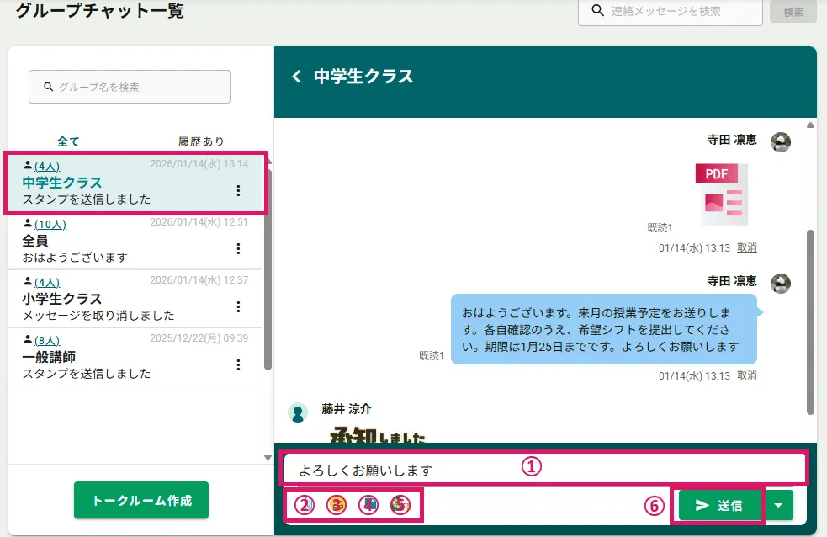Open the yellow emoji stamp picker icon
The height and width of the screenshot is (537, 827).
[x=337, y=505]
